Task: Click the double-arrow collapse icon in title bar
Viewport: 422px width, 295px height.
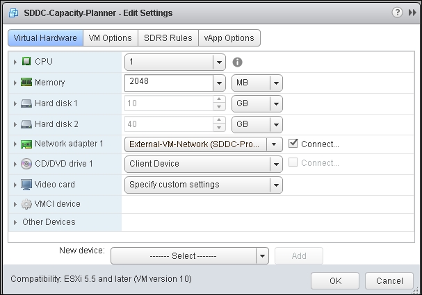Action: click(x=412, y=12)
